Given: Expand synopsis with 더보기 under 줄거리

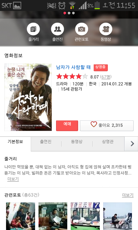Looking at the screenshot, I should click(13, 179).
